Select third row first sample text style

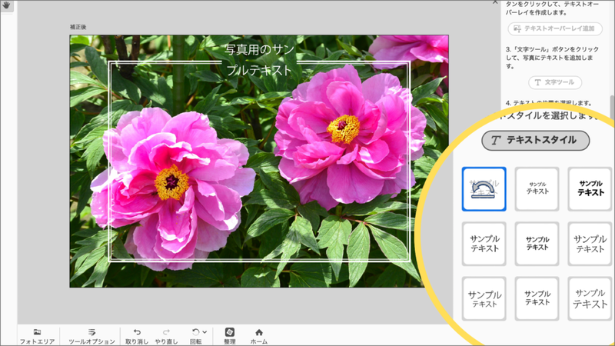coord(484,298)
